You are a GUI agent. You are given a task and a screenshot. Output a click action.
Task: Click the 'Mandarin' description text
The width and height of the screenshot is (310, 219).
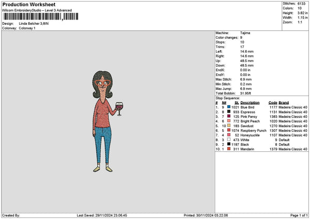pos(247,149)
